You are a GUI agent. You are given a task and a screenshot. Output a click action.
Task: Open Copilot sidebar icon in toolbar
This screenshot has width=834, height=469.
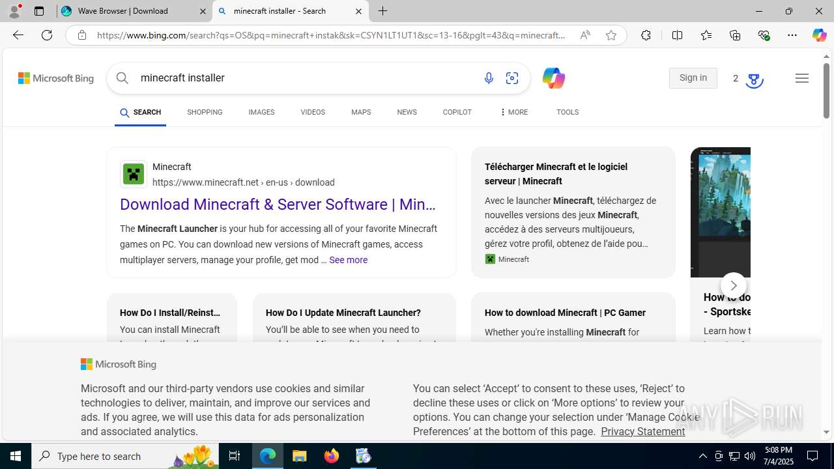click(x=819, y=35)
